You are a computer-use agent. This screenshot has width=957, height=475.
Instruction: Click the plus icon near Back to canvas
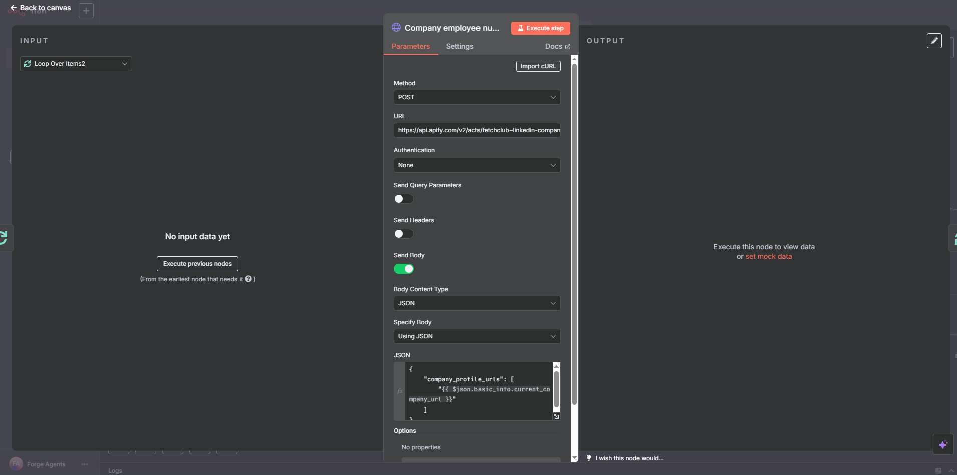tap(86, 11)
